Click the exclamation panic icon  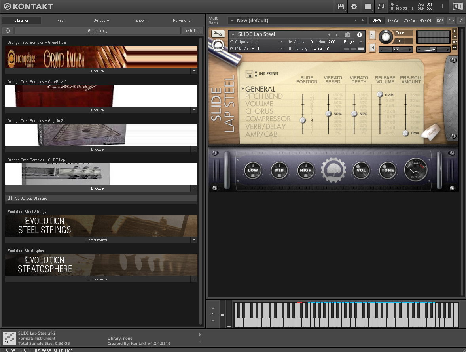tap(442, 7)
